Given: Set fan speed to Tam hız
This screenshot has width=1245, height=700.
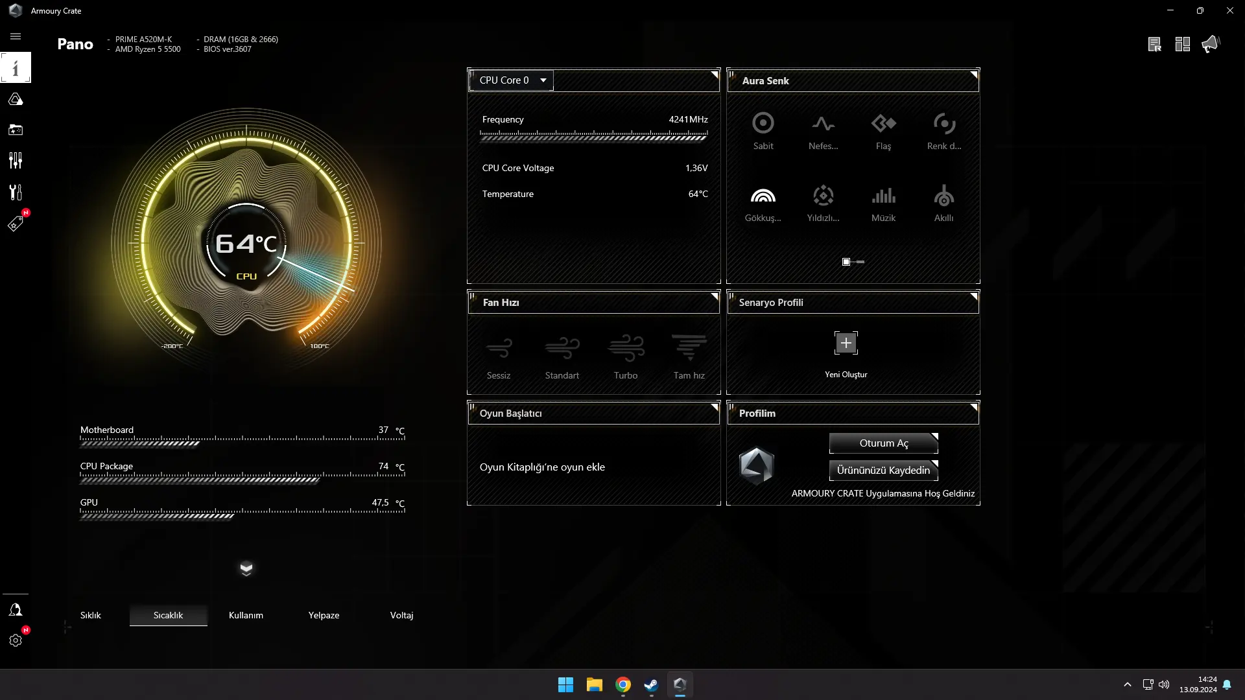Looking at the screenshot, I should point(689,356).
